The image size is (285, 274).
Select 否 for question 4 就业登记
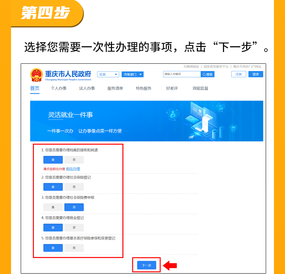(74, 228)
